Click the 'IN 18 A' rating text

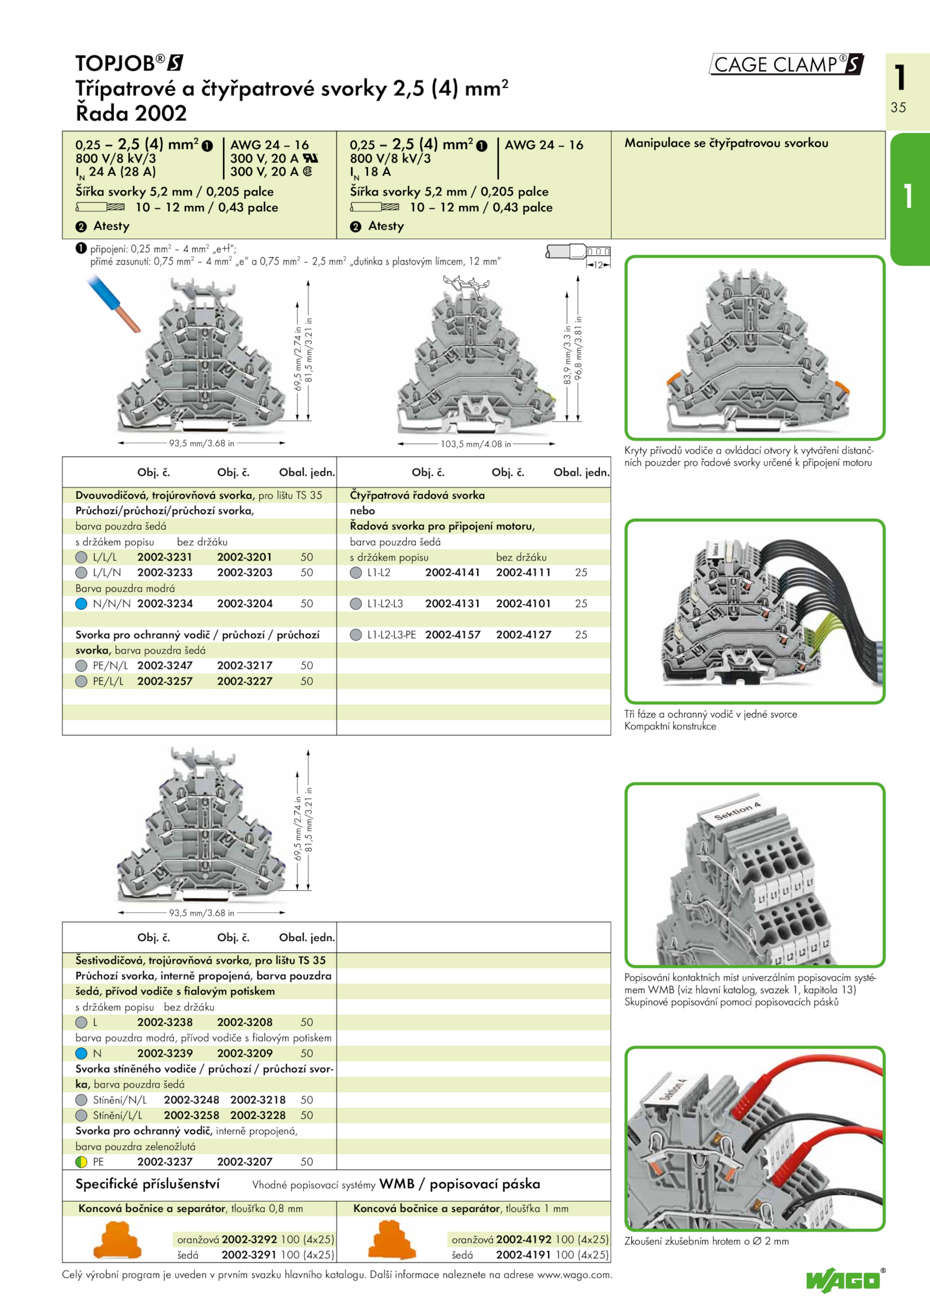click(x=370, y=172)
